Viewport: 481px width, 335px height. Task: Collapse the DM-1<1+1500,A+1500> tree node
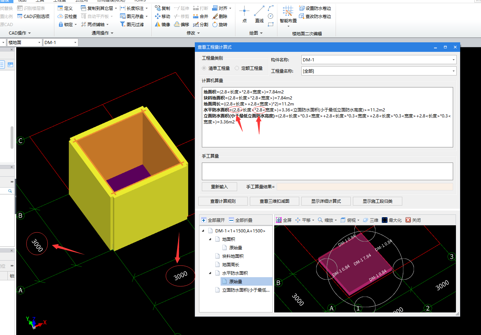click(x=203, y=231)
